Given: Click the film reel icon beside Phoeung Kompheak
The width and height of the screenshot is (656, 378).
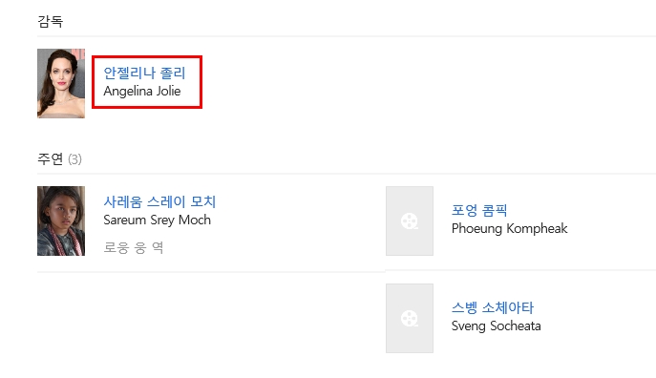Looking at the screenshot, I should [409, 220].
